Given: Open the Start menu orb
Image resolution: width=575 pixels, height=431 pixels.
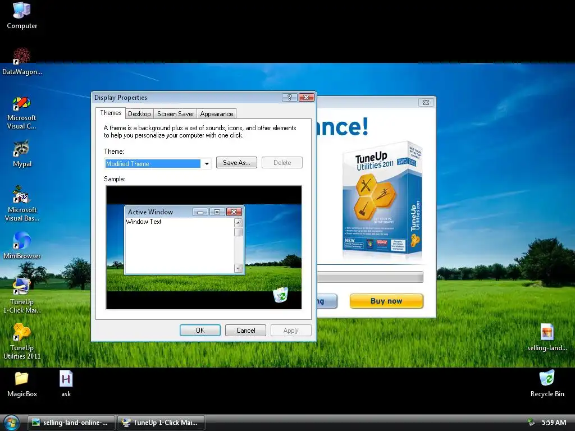Looking at the screenshot, I should click(11, 423).
